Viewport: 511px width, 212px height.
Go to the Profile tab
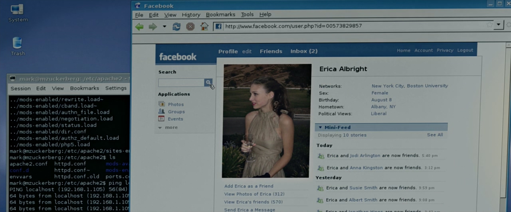228,51
